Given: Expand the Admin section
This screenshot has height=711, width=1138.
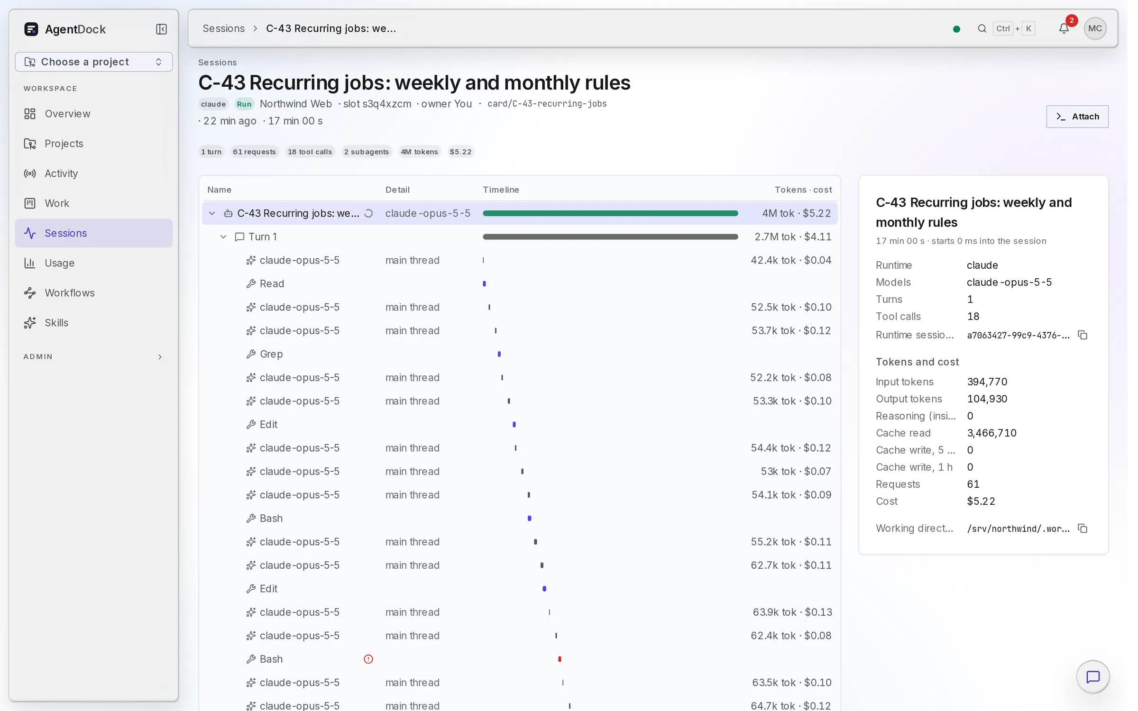Looking at the screenshot, I should 160,357.
